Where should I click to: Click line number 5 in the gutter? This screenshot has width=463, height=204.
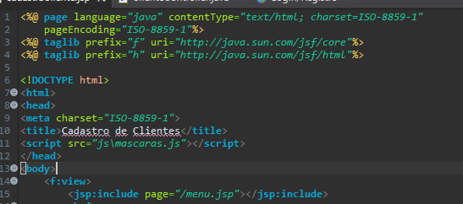click(x=8, y=67)
